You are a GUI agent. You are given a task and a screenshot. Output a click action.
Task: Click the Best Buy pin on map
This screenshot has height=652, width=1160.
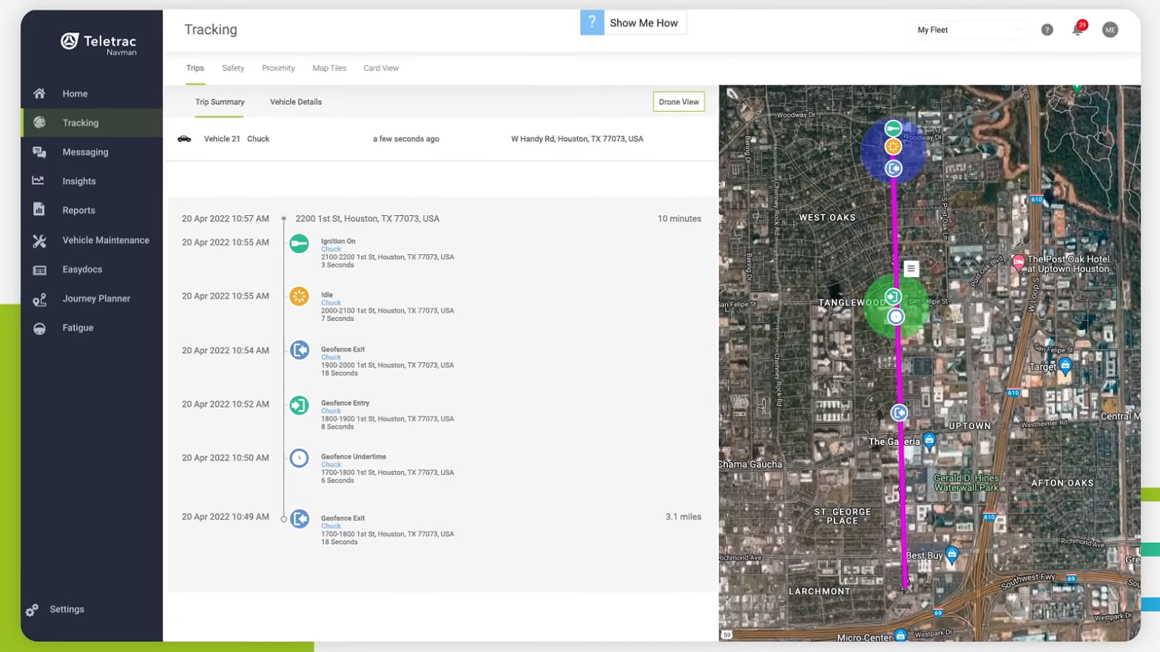952,555
